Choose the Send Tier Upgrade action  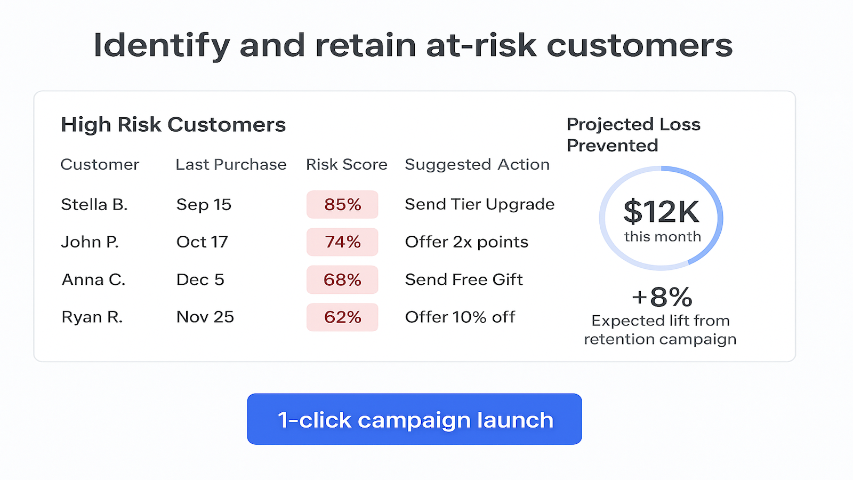[x=479, y=204]
